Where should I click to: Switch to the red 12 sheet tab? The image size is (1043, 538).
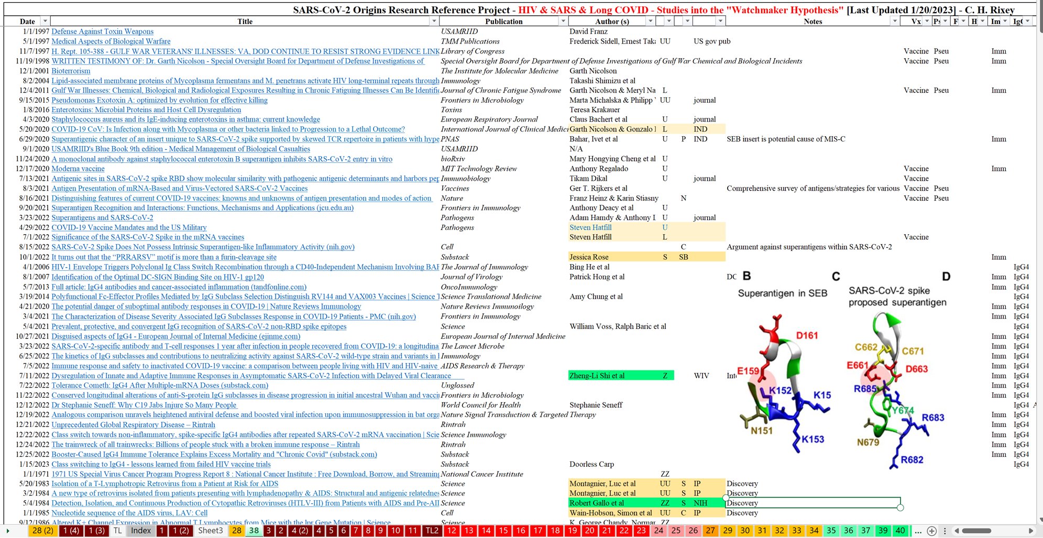coord(452,531)
